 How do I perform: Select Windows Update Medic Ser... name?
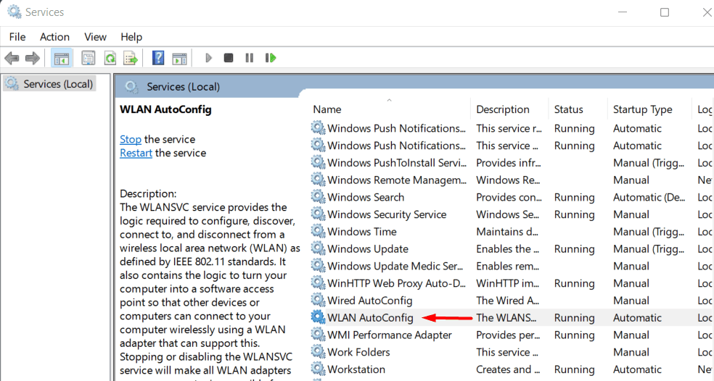coord(395,267)
